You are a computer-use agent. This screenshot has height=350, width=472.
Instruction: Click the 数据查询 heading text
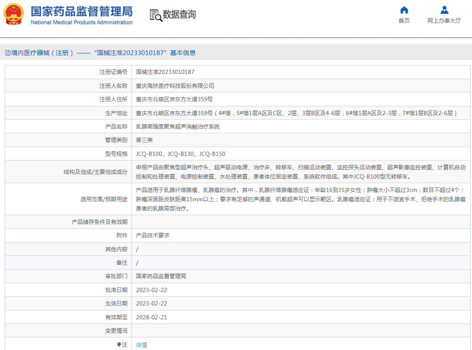pos(179,14)
